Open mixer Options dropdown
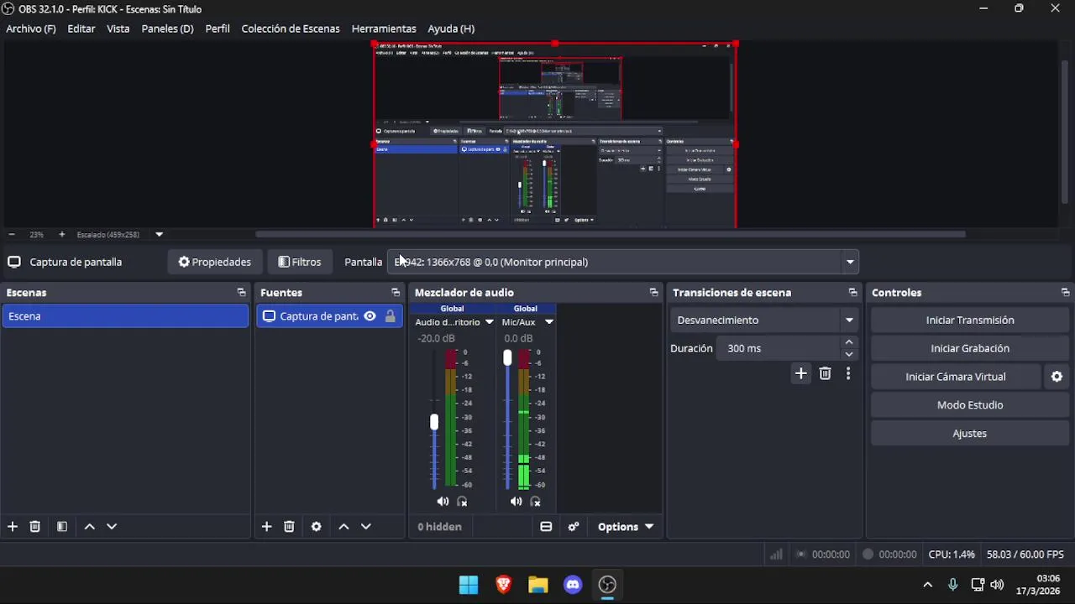This screenshot has height=604, width=1075. pos(626,527)
